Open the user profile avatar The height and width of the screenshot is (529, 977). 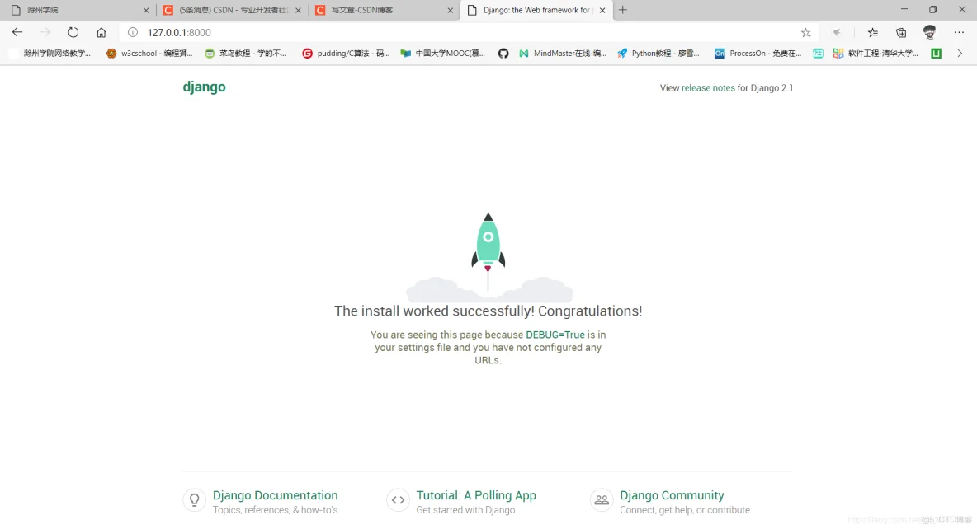click(930, 32)
